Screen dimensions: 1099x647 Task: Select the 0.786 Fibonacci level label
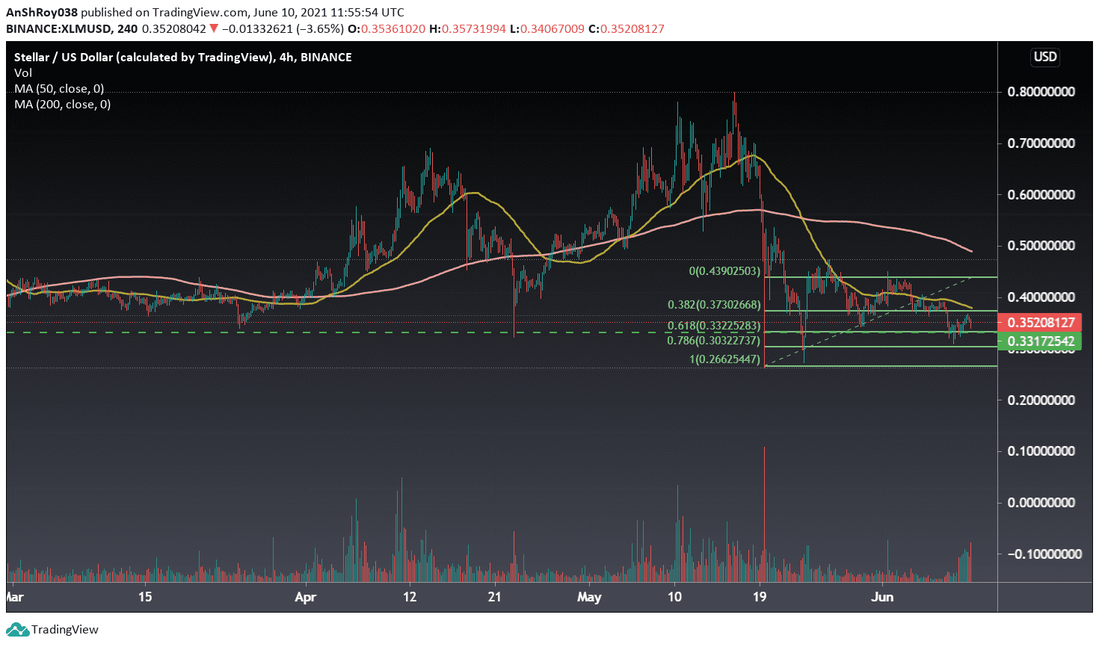(713, 341)
